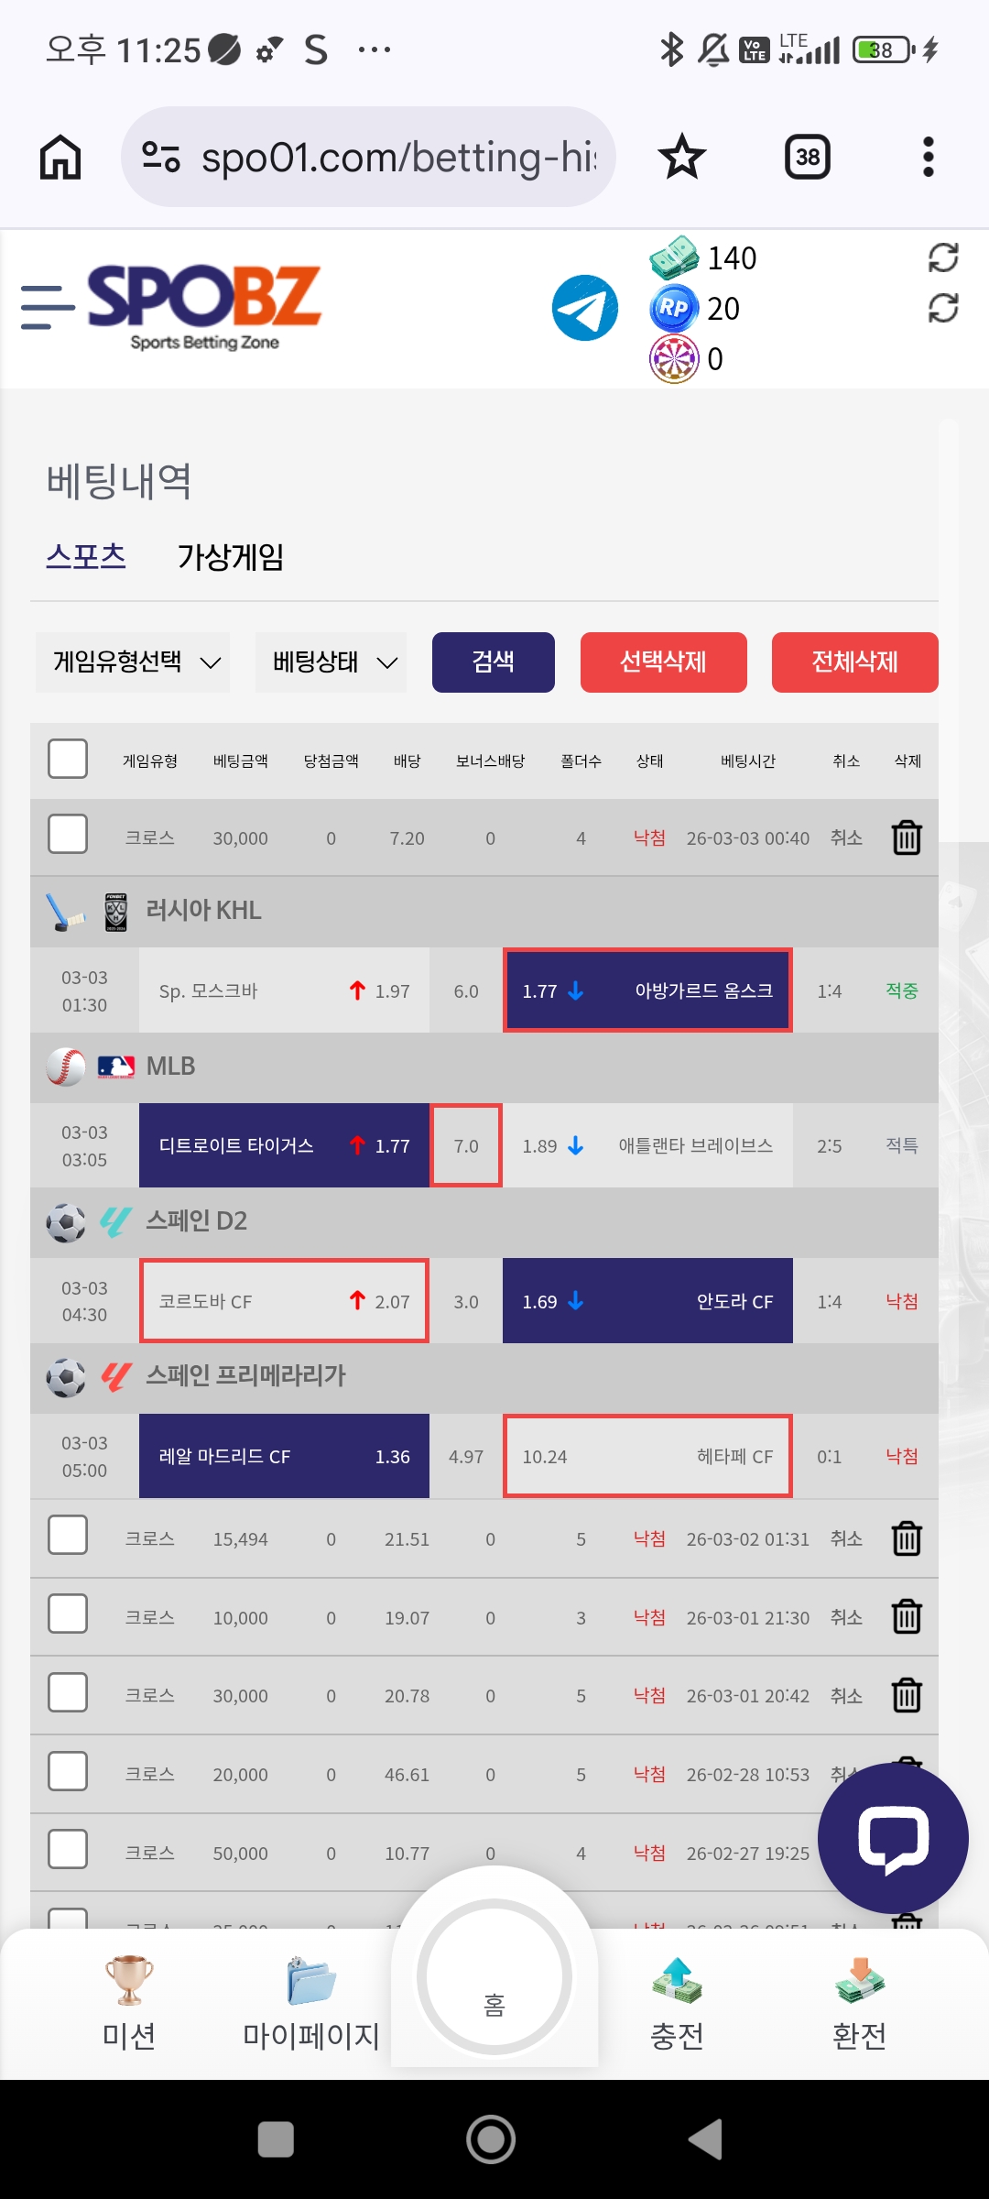989x2199 pixels.
Task: Open the live chat bubble
Action: coord(893,1838)
